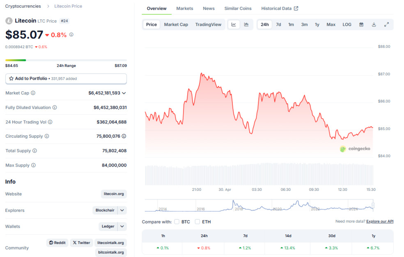
Task: Click the 0.0008942 BTC price text
Action: point(19,47)
